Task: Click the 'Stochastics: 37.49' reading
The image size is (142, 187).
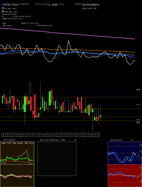Action: (x=9, y=14)
